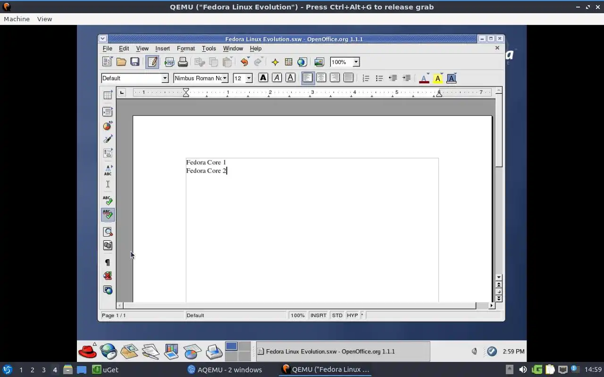Open the Hyperlink dialog globe icon
Image resolution: width=604 pixels, height=377 pixels.
point(302,62)
